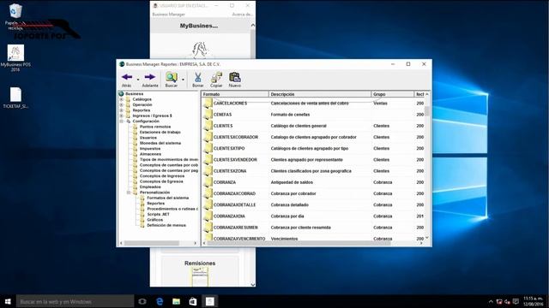Select Puntos remotos in tree
The image size is (549, 308).
155,127
